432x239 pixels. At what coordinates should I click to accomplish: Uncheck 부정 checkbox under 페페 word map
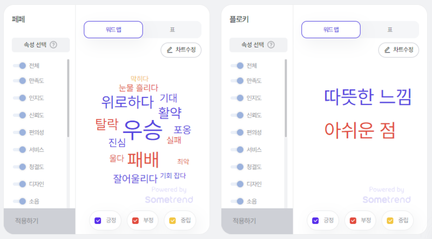[x=136, y=221]
